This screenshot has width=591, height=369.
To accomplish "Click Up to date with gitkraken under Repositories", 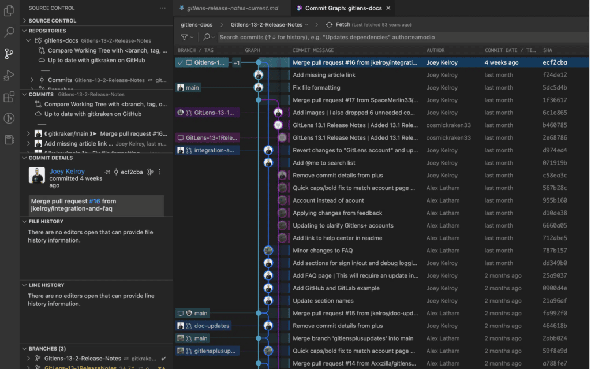I will (x=96, y=61).
